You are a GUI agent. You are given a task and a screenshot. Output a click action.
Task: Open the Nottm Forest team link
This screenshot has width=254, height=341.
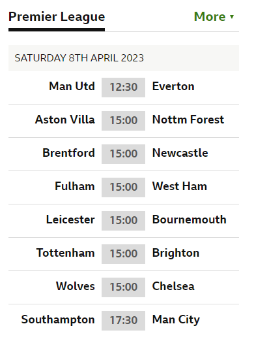coord(188,120)
